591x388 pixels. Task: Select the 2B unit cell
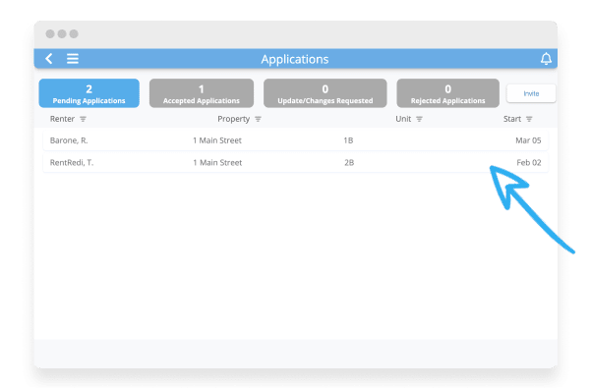point(349,163)
